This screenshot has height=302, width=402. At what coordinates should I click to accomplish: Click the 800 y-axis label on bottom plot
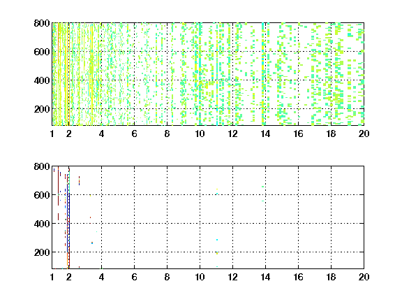coord(42,166)
